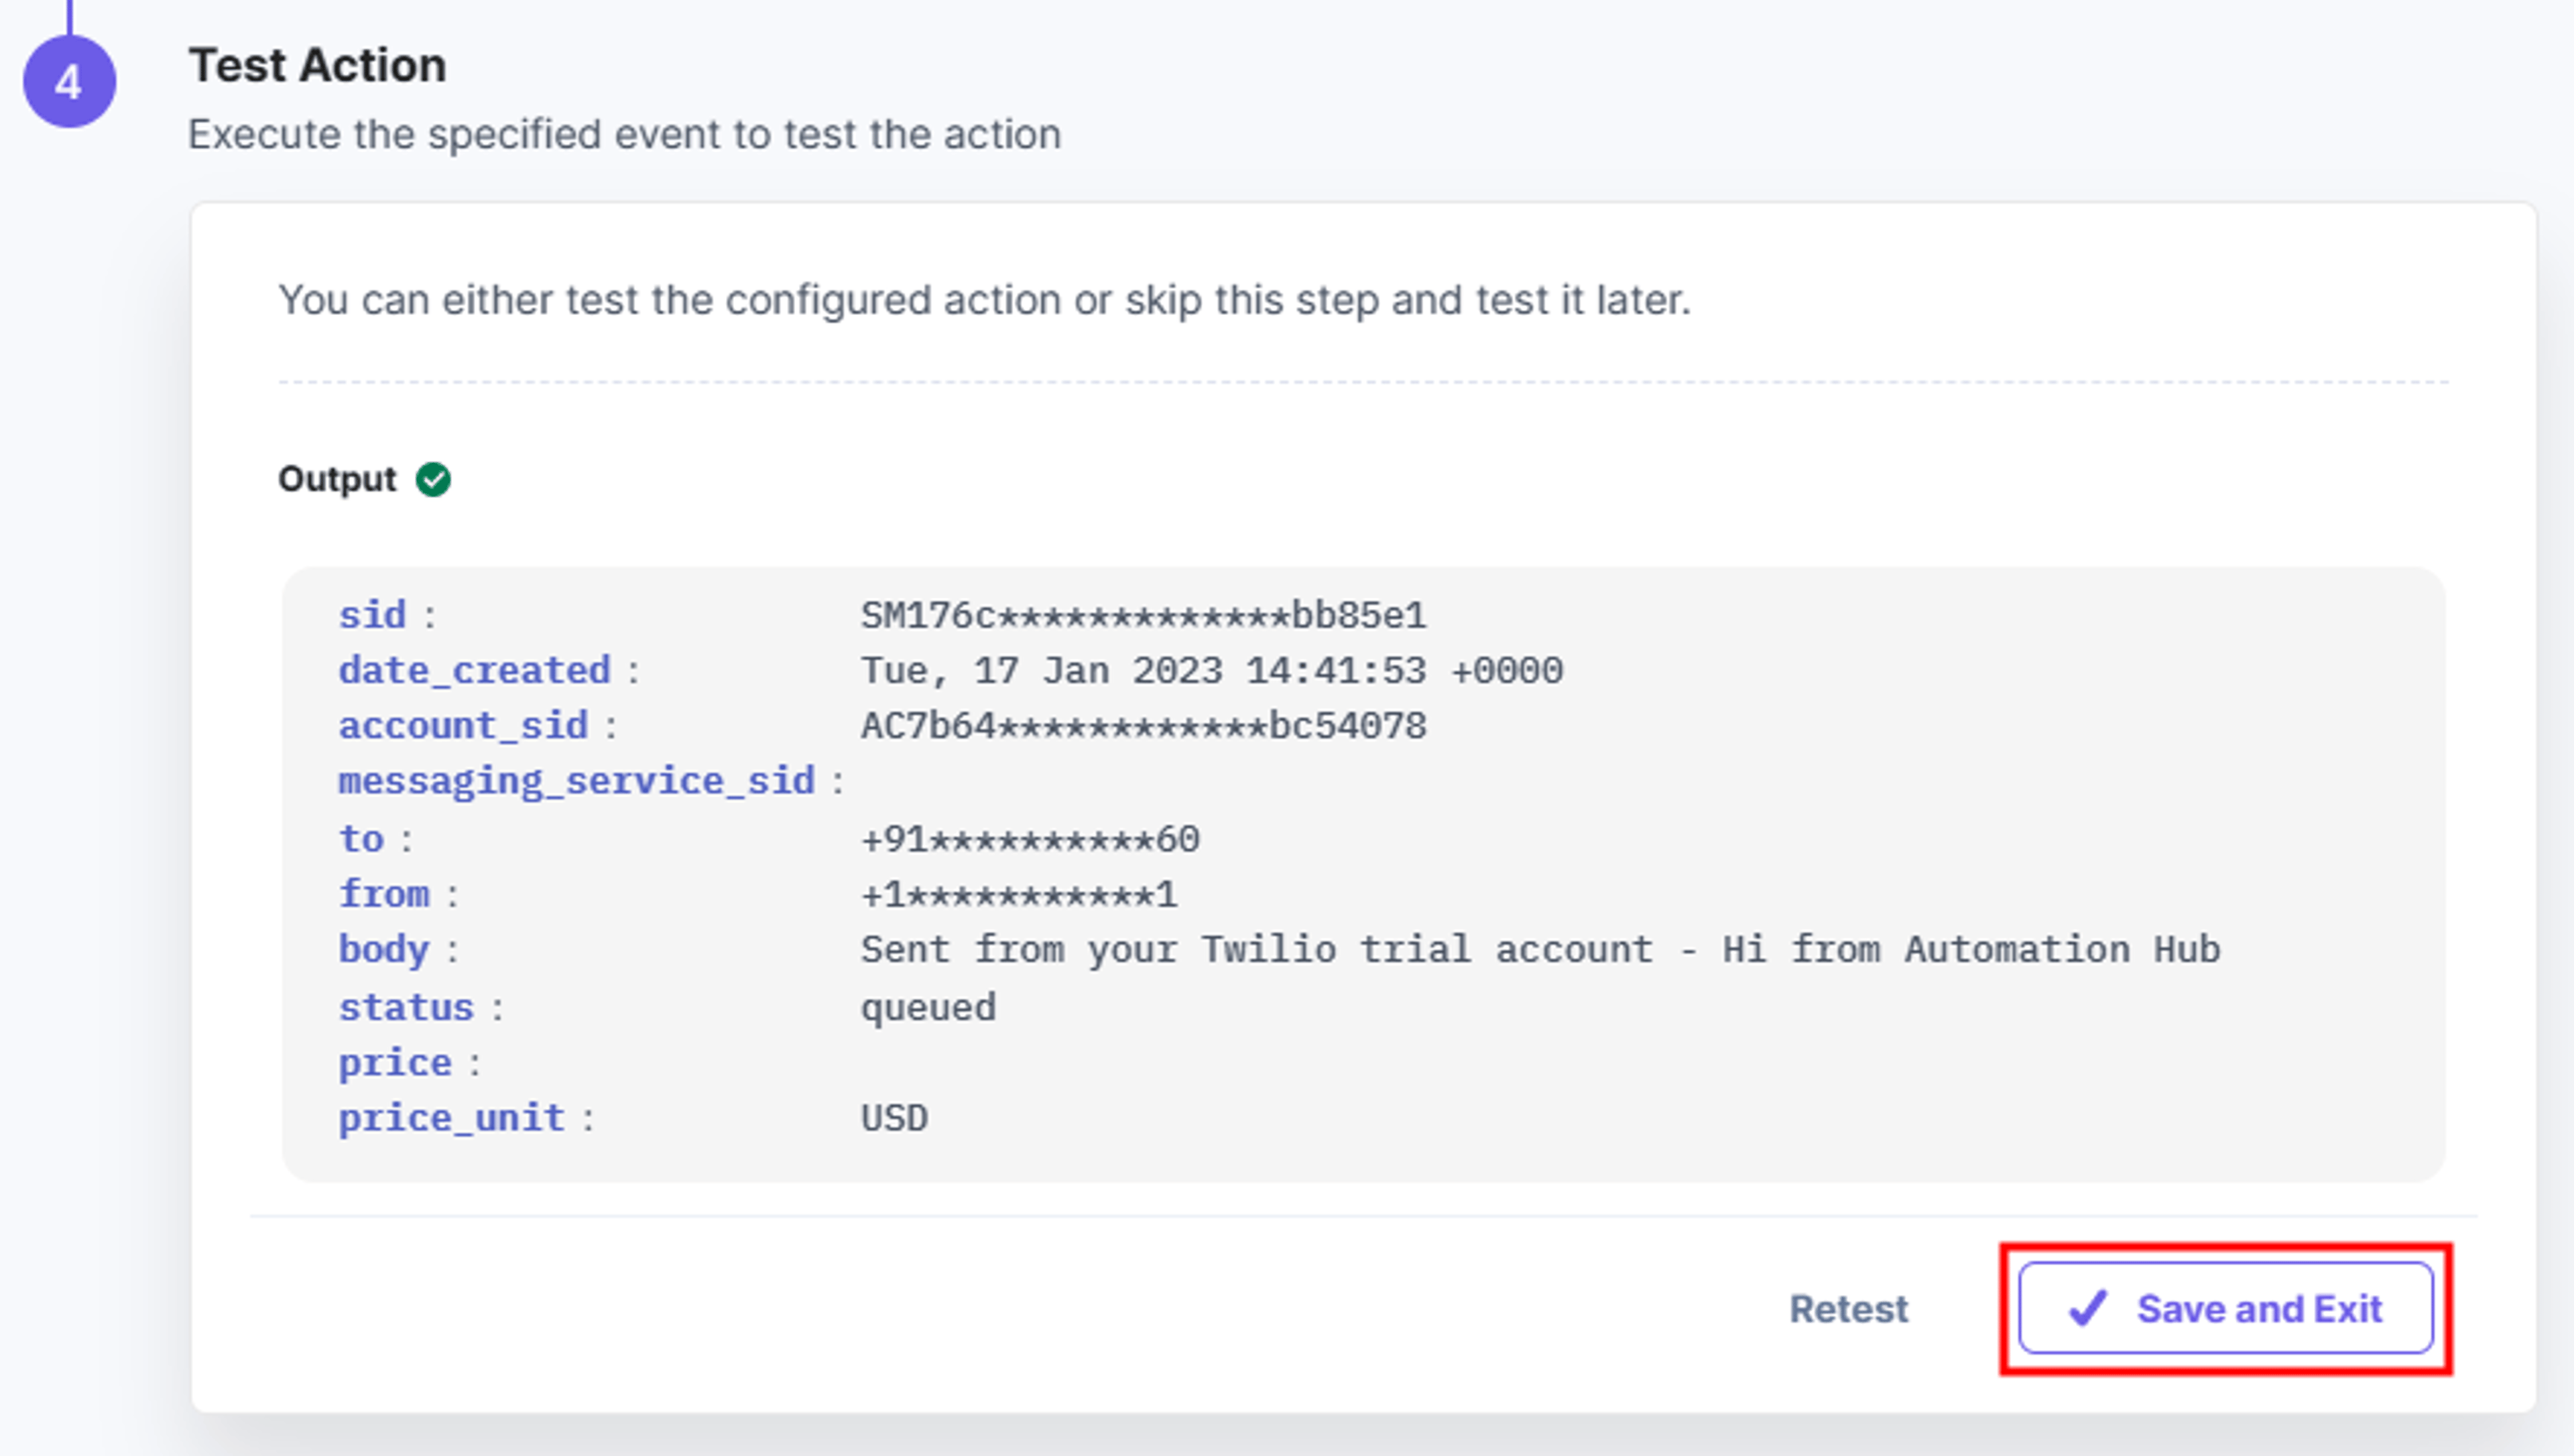2574x1456 pixels.
Task: Click the subtitle Execute the specified event
Action: [624, 134]
